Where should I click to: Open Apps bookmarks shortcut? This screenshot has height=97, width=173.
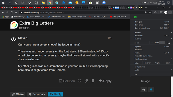(5, 17)
